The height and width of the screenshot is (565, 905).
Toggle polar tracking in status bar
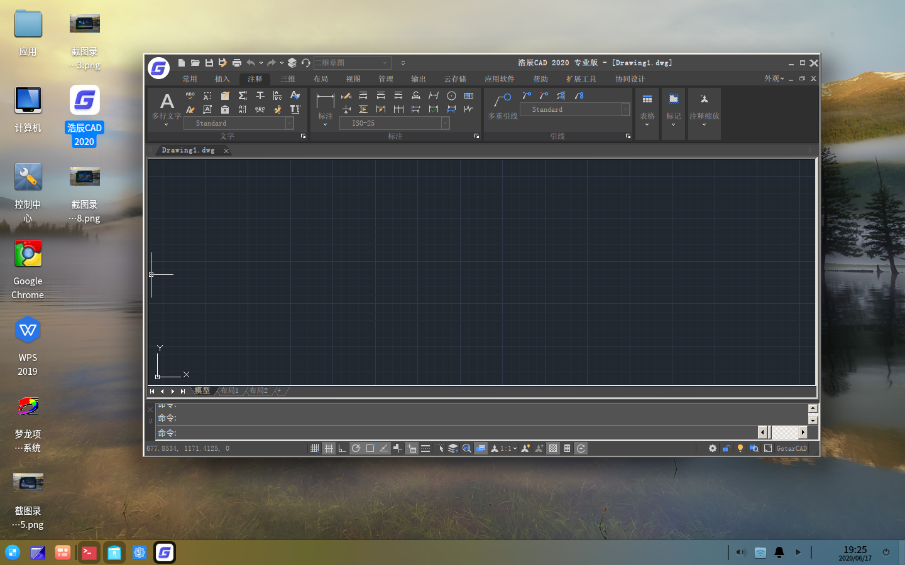pyautogui.click(x=356, y=448)
